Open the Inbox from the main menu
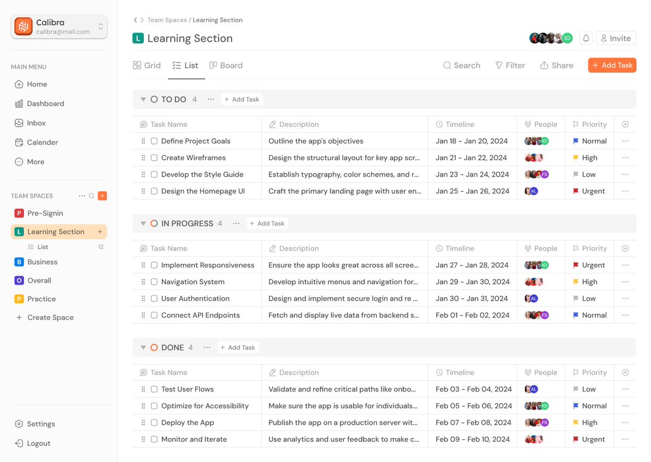 coord(20,123)
